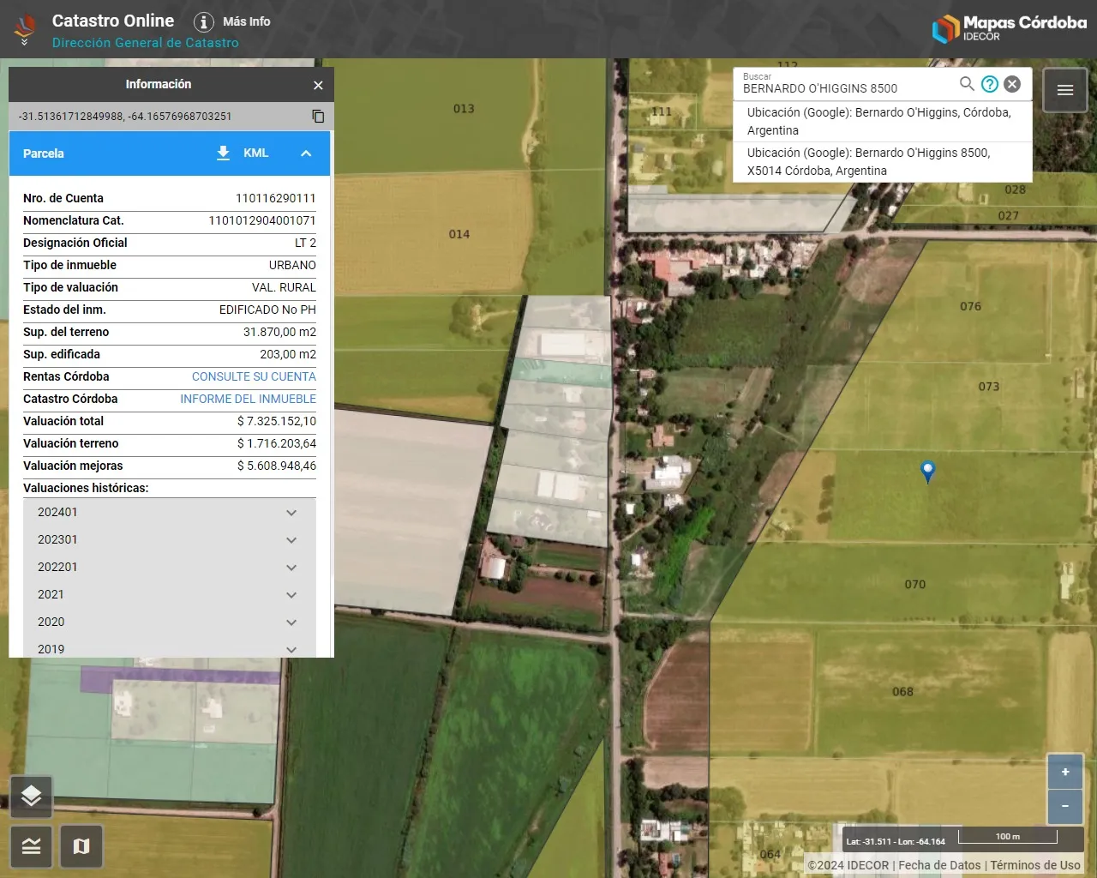The height and width of the screenshot is (878, 1097).
Task: Open the CONSULTE SU CUENTA link
Action: 254,376
